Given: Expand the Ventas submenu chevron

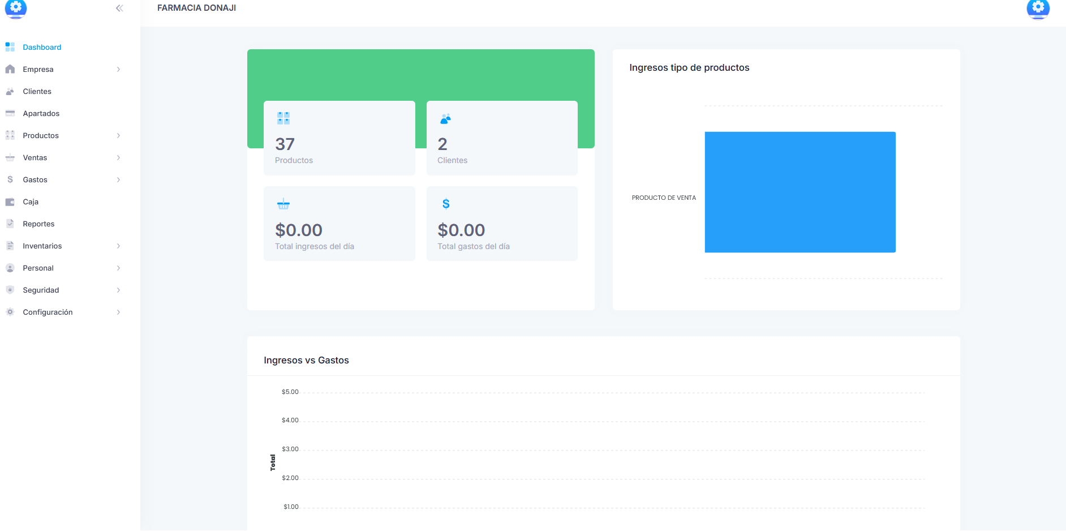Looking at the screenshot, I should click(118, 157).
